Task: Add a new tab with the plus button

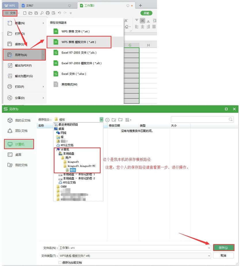Action: (x=140, y=5)
